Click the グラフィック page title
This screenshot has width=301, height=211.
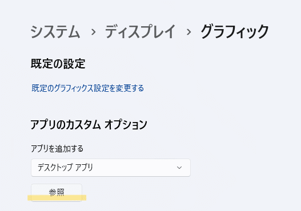(235, 32)
